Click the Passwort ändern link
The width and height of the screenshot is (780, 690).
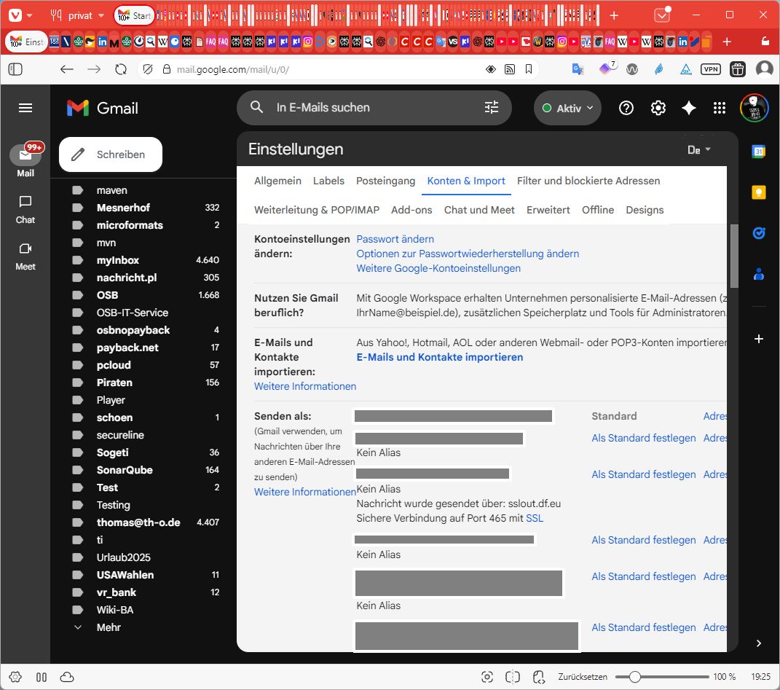tap(395, 239)
